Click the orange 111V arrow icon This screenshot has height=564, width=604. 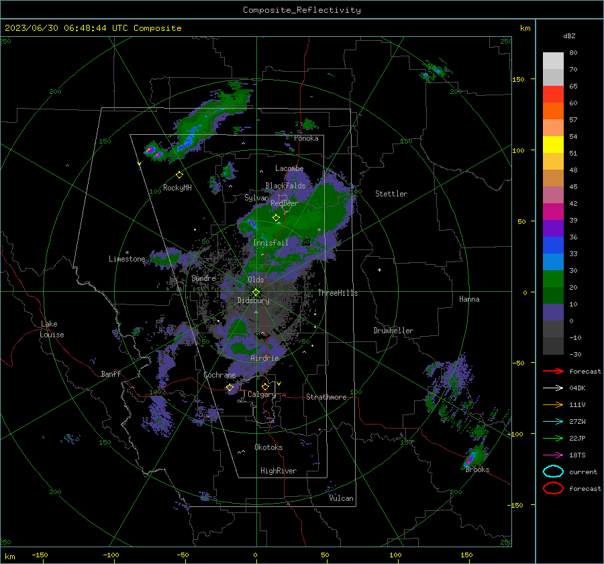click(x=553, y=404)
